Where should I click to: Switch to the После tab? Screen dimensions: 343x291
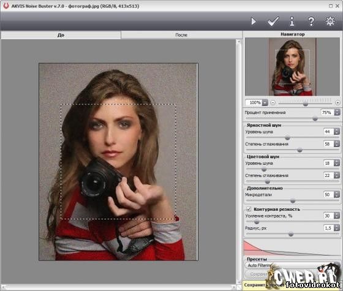[181, 35]
